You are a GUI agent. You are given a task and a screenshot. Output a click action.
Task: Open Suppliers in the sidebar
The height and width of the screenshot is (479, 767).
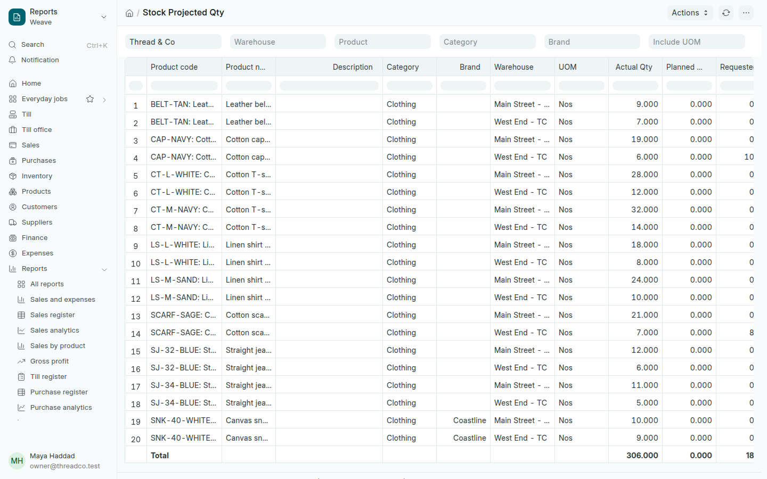point(58,222)
